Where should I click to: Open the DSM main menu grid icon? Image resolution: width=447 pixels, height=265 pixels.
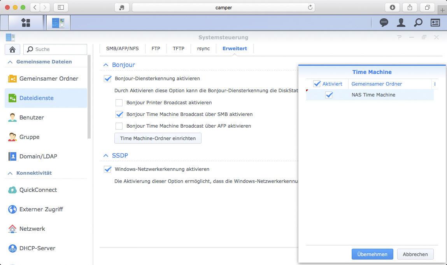tap(26, 22)
